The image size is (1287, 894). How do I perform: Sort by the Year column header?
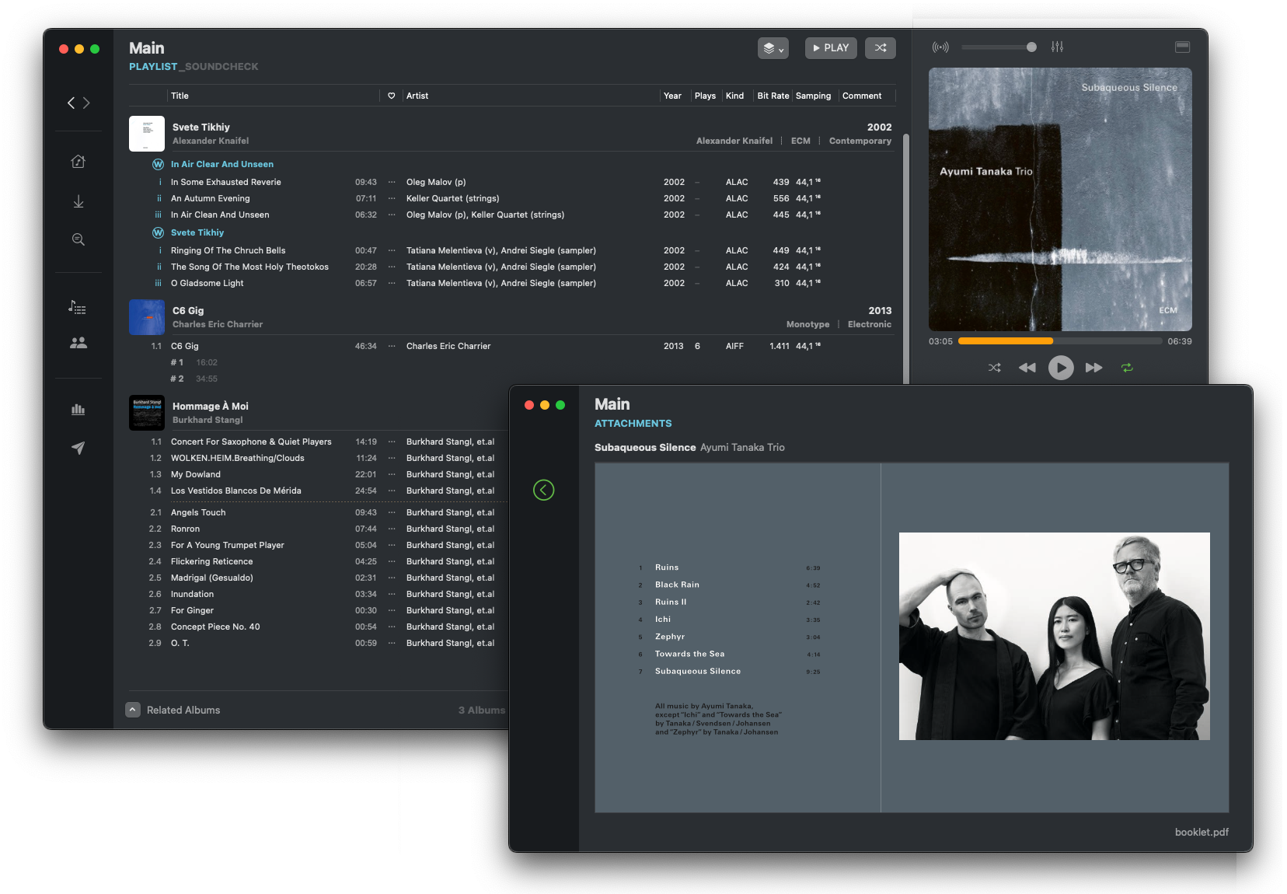[x=672, y=96]
